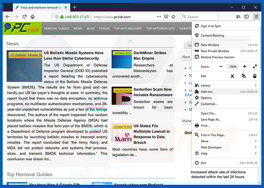
Task: Show site information icon in address bar
Action: 57,17
